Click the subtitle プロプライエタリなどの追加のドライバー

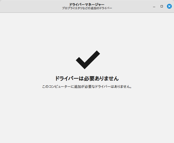pyautogui.click(x=87, y=8)
